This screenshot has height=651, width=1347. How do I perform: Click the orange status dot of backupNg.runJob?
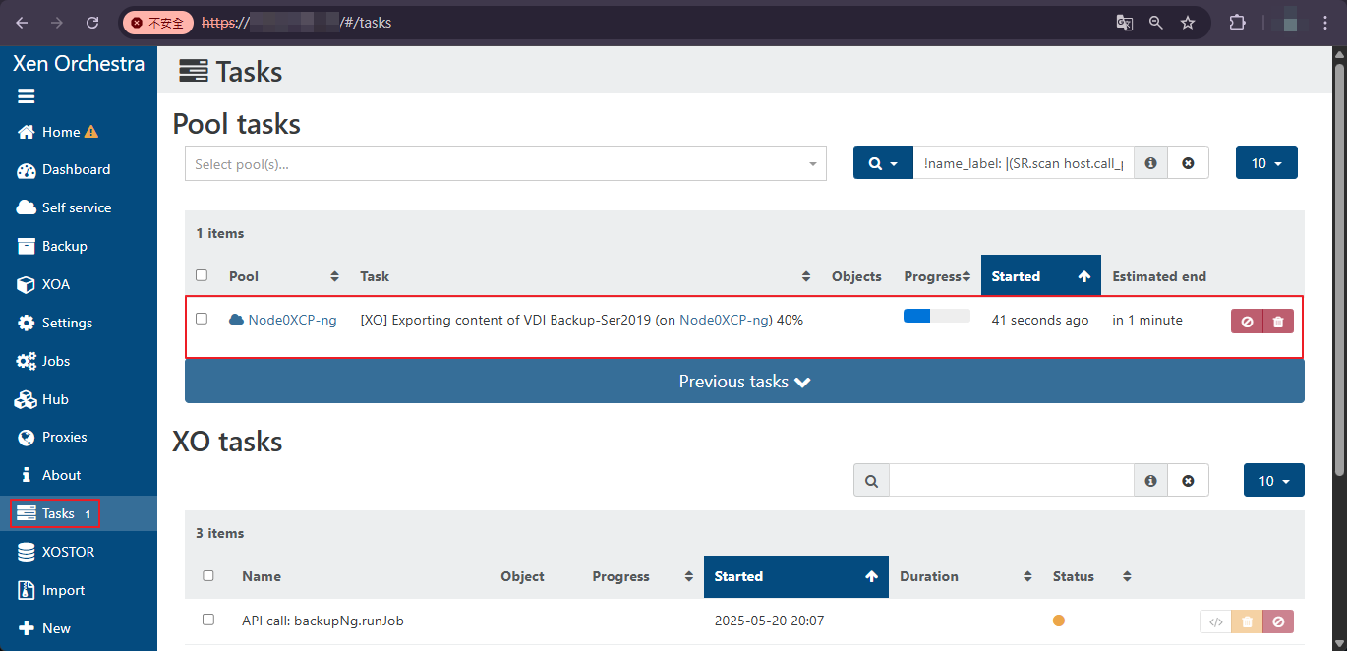[x=1059, y=621]
